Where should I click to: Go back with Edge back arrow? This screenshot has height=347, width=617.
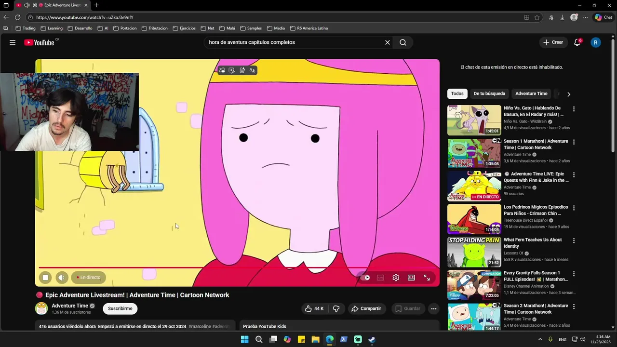click(x=6, y=17)
